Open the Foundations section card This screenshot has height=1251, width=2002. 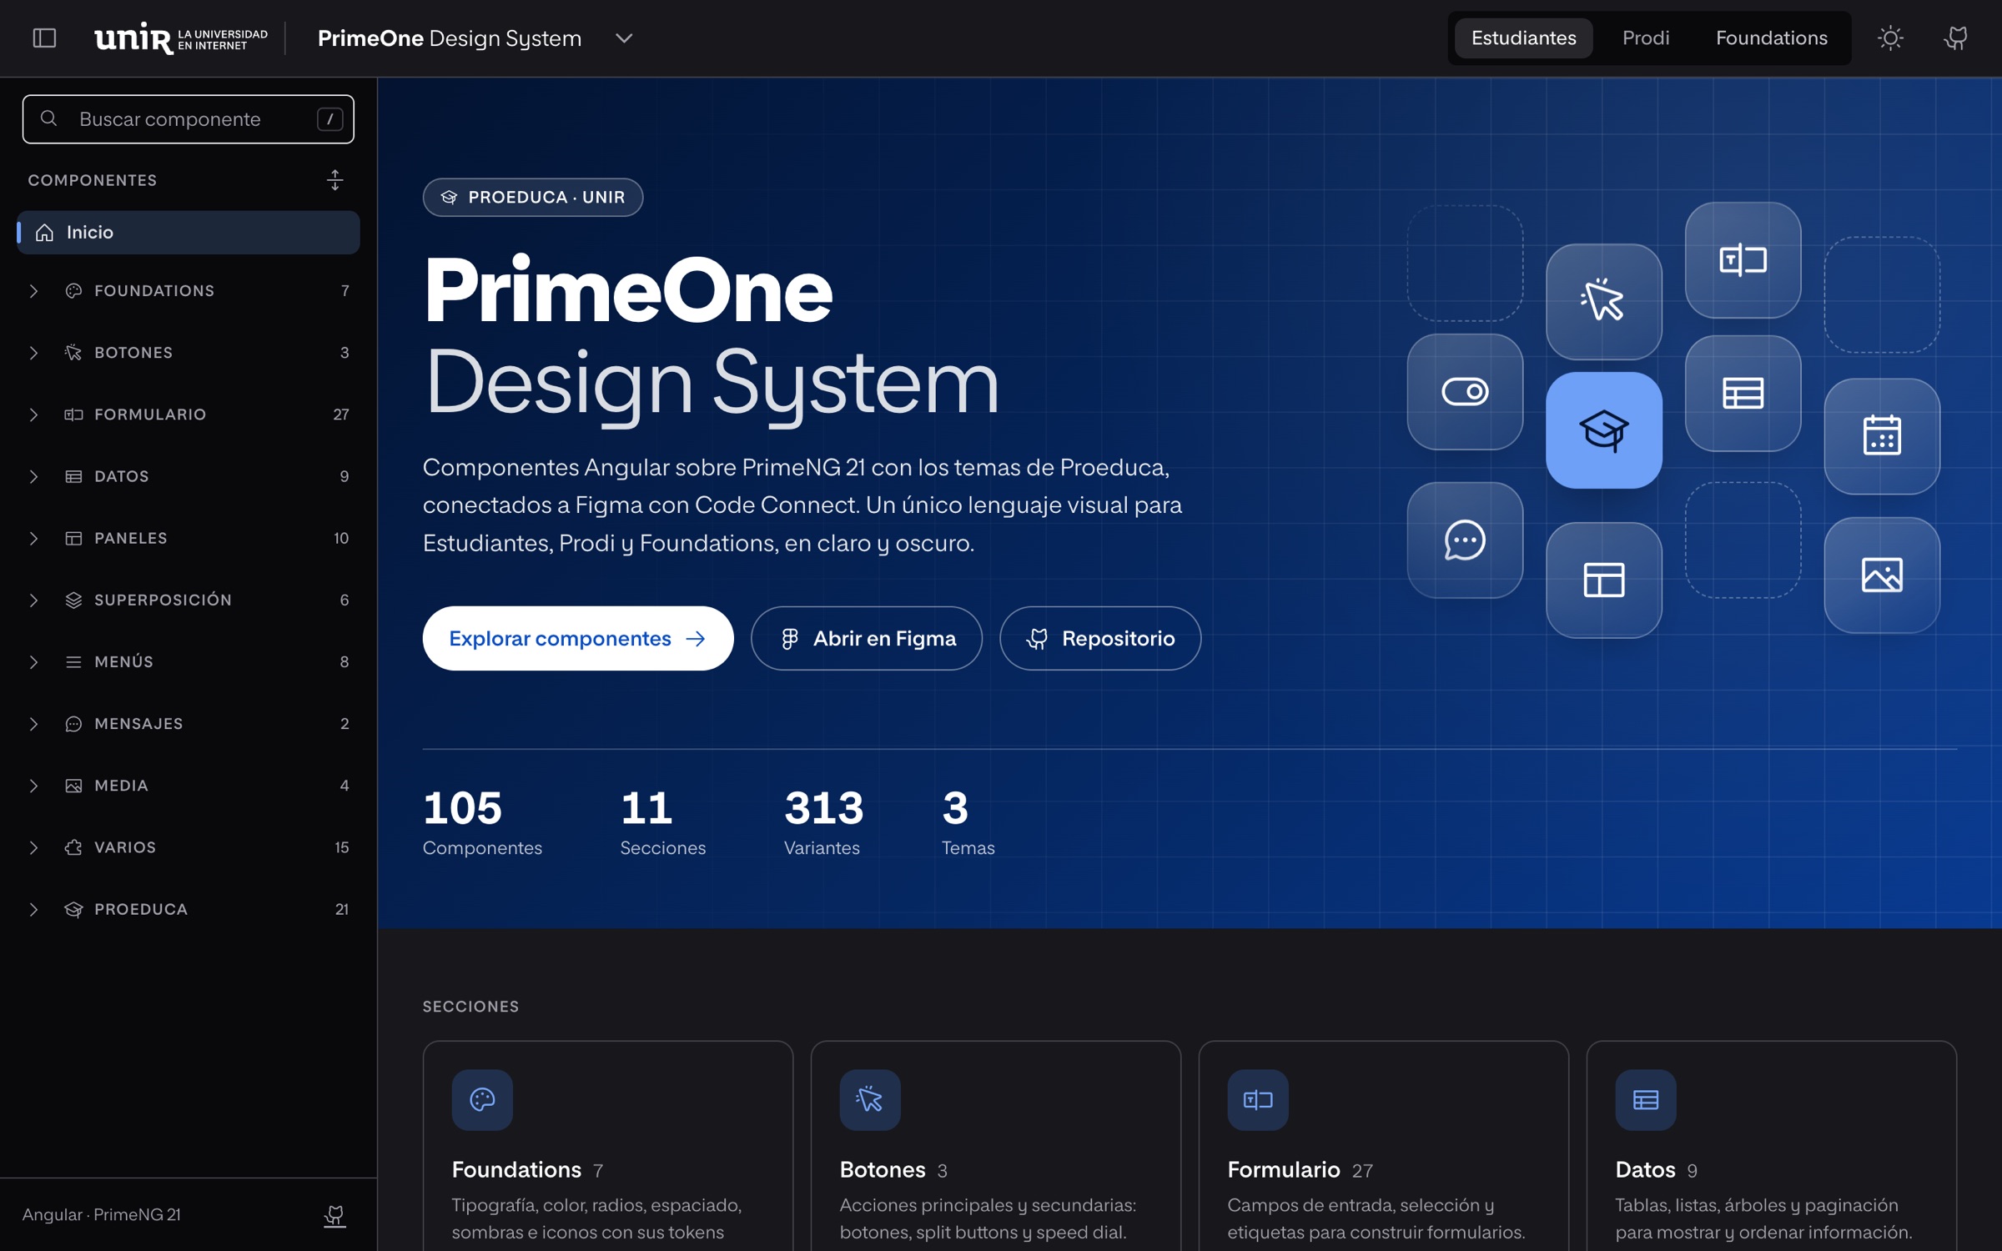(x=608, y=1146)
